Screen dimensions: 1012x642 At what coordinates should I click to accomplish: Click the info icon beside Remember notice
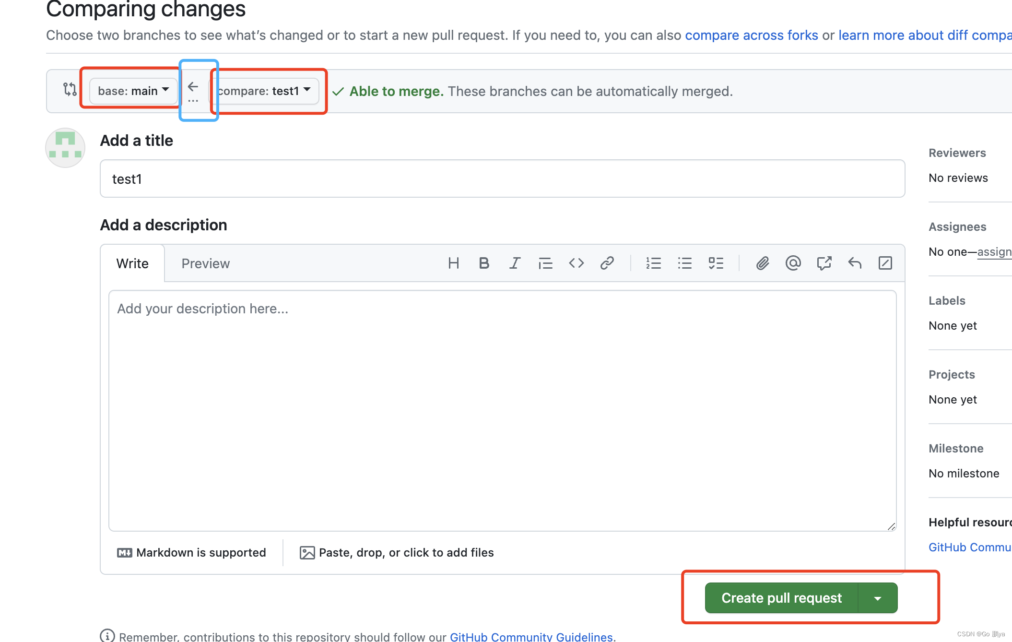point(107,636)
